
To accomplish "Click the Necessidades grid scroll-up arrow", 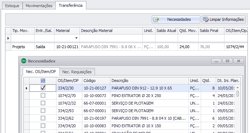I will point(237,87).
